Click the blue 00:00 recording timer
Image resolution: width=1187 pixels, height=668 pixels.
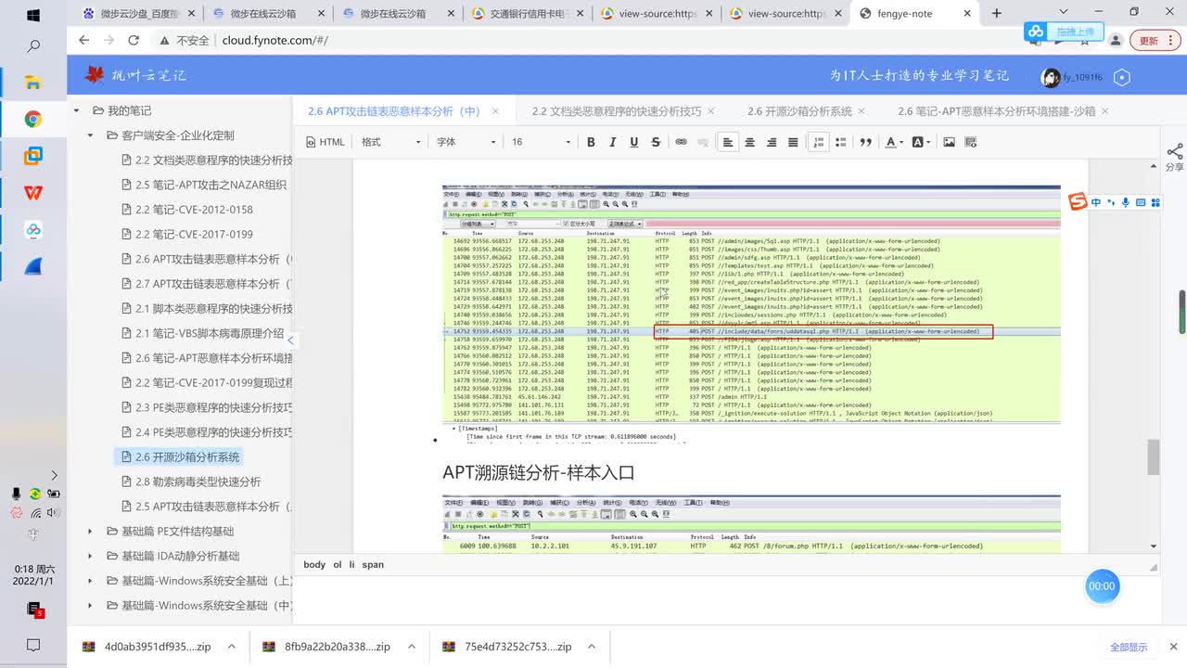[1102, 586]
